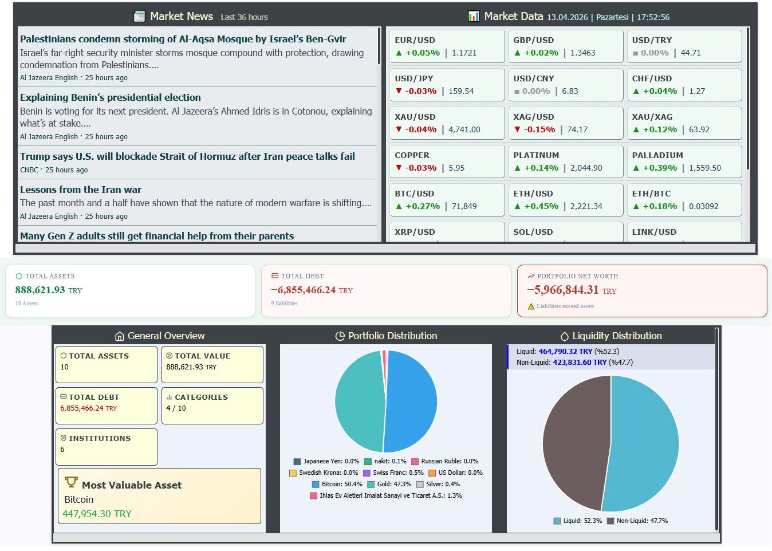Click the warning triangle under Portfolio Net Worth
Image resolution: width=772 pixels, height=551 pixels.
pyautogui.click(x=530, y=306)
